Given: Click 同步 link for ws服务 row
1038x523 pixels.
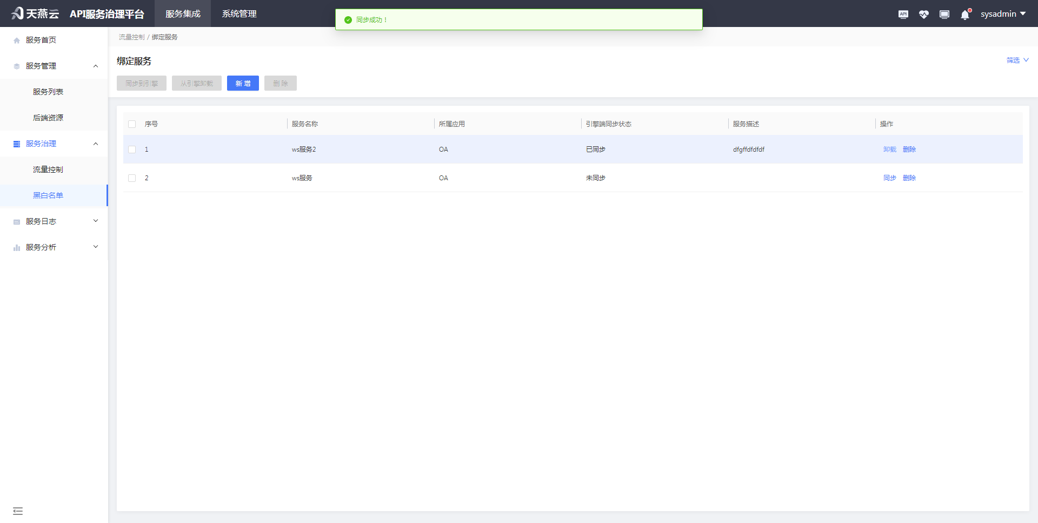Looking at the screenshot, I should point(889,178).
